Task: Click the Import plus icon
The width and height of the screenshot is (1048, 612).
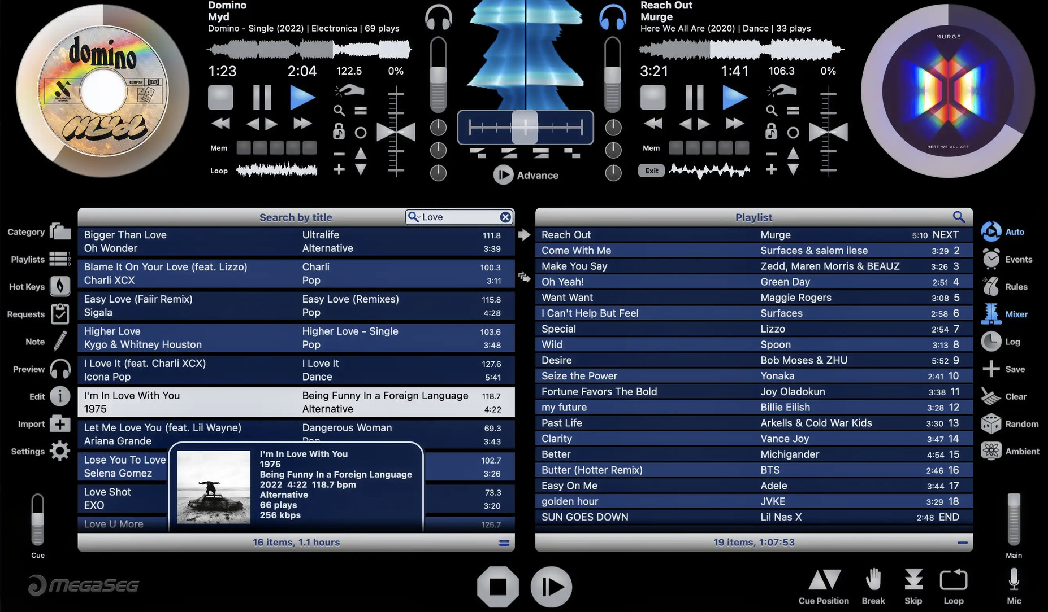Action: [x=60, y=423]
